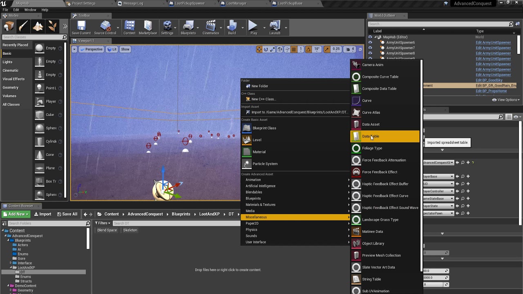Click the Play toolbar button
The image size is (523, 294).
253,28
